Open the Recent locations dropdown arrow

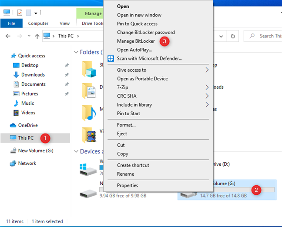(29, 36)
